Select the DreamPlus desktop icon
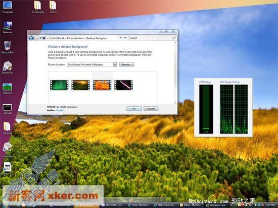The height and width of the screenshot is (208, 278). coord(8,67)
